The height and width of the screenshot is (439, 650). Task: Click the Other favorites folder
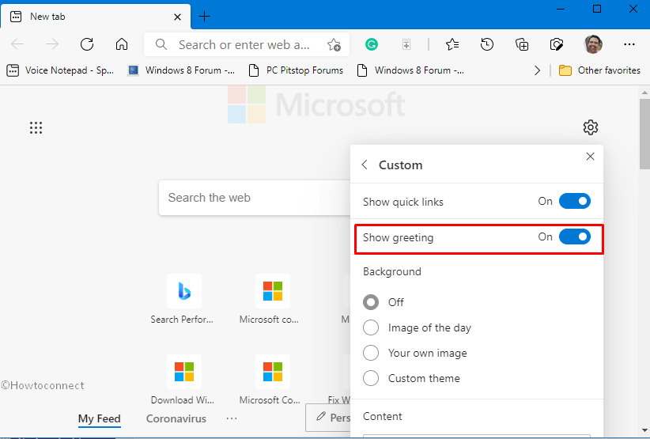599,70
